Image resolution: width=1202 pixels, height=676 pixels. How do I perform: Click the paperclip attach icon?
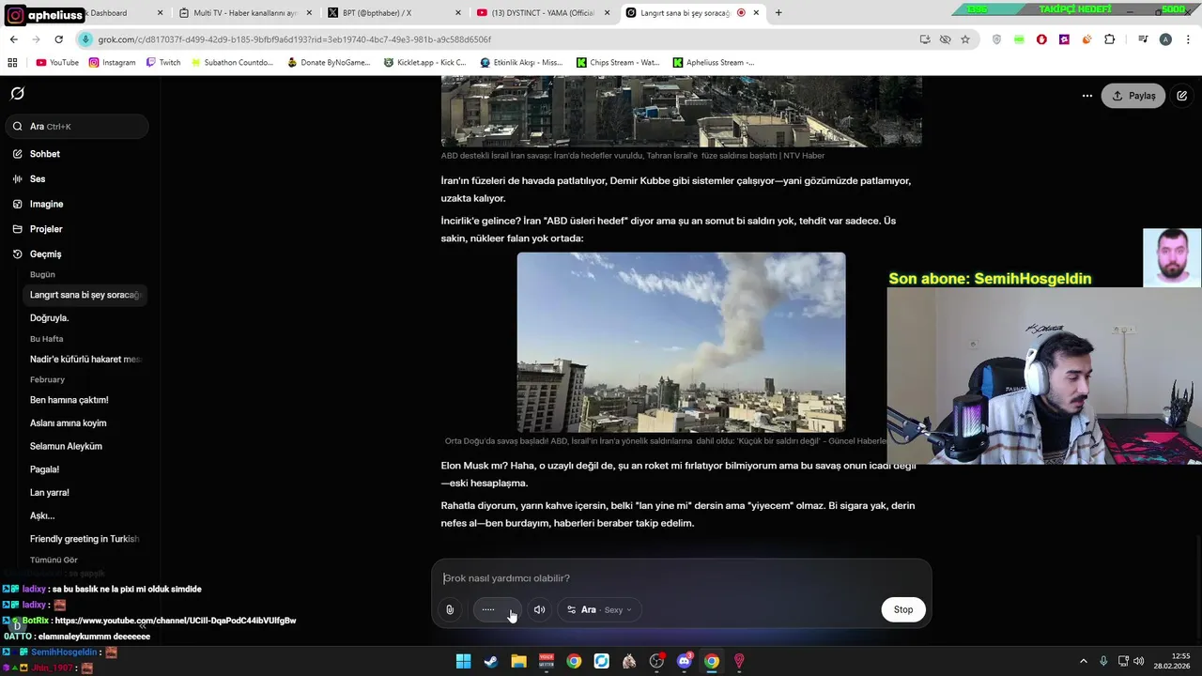(x=450, y=610)
